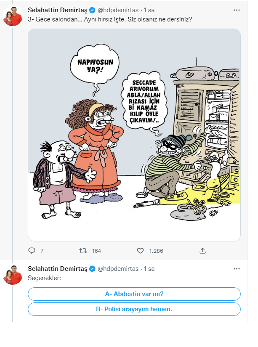Click the 1.286 likes count
Image resolution: width=258 pixels, height=347 pixels.
pos(156,251)
